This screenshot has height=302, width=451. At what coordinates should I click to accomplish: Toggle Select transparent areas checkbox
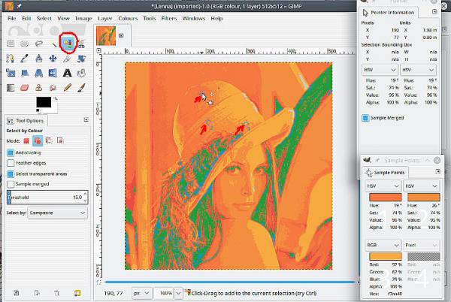click(11, 174)
